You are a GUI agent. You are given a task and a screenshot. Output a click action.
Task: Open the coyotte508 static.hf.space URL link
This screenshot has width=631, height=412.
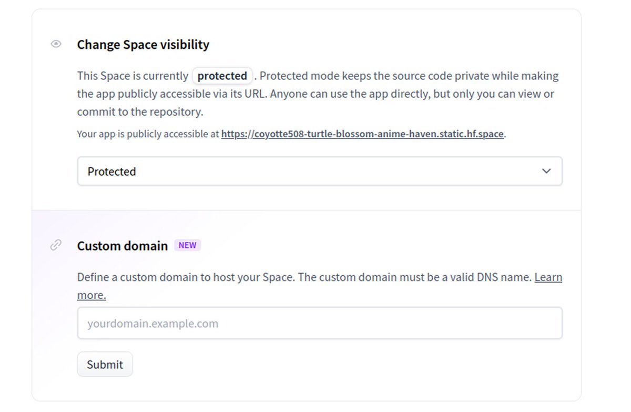tap(362, 134)
